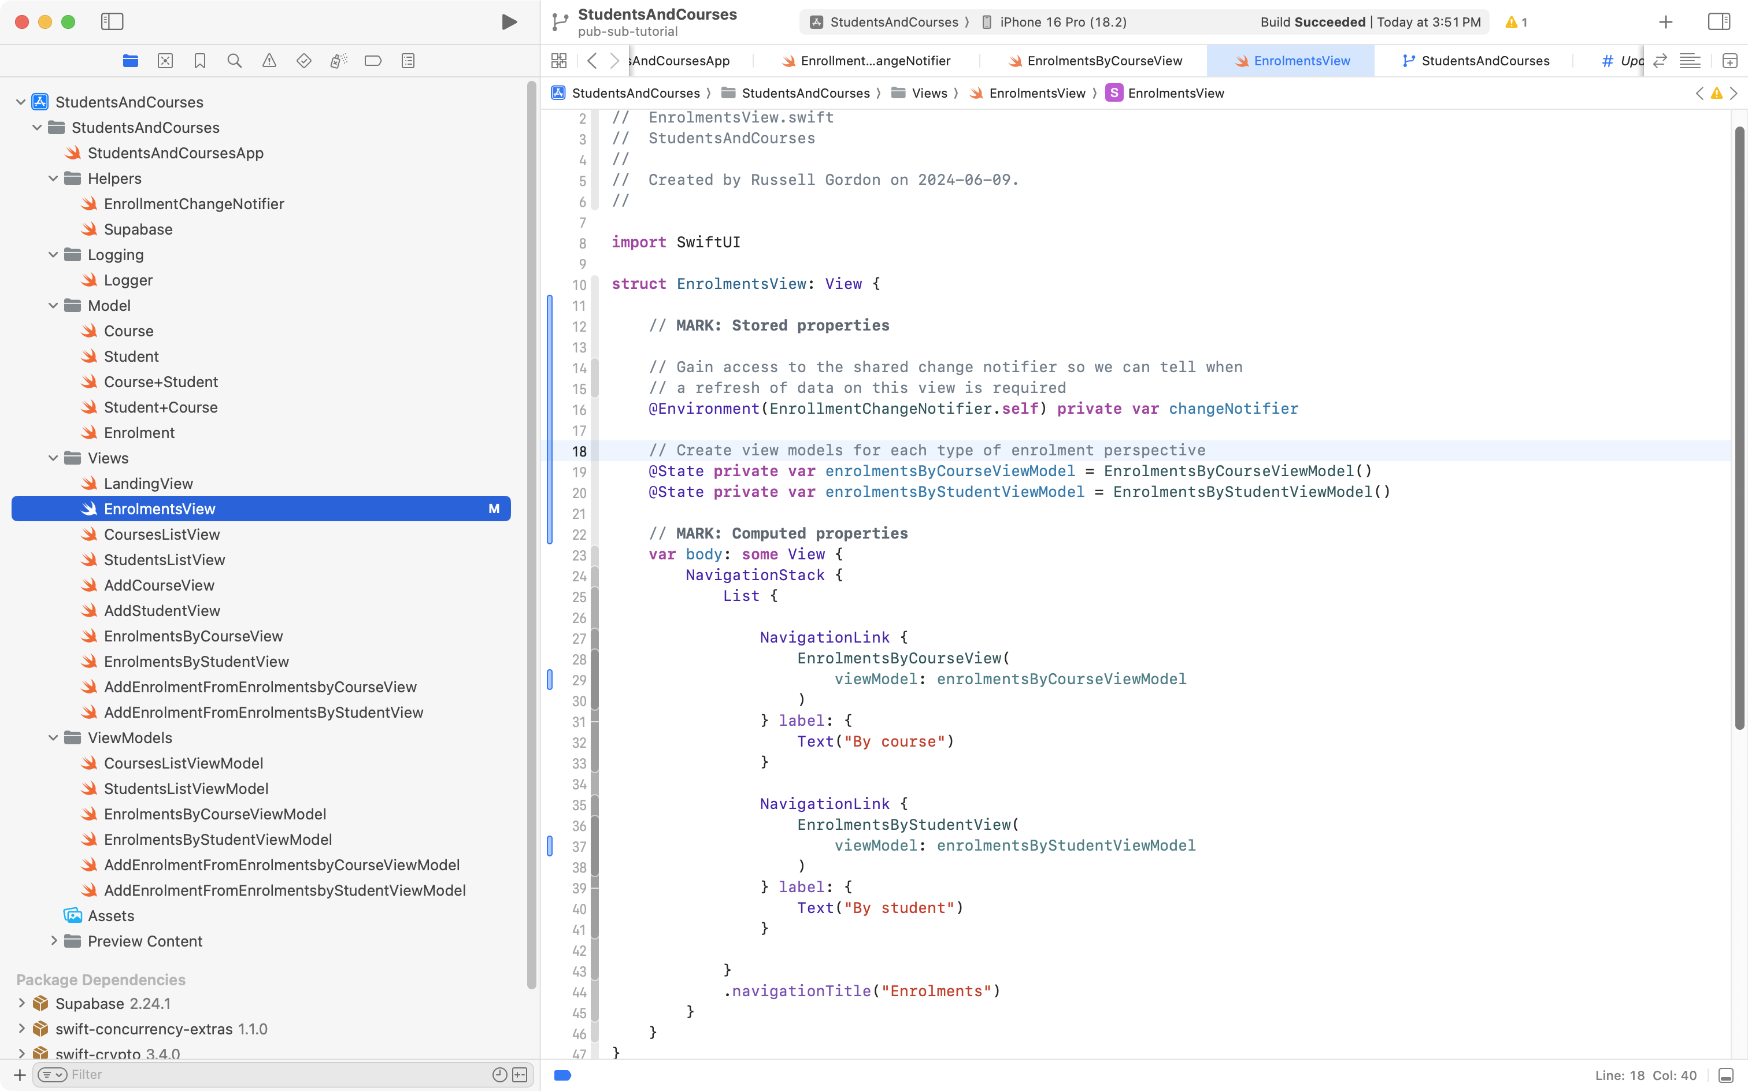Viewport: 1748px width, 1091px height.
Task: Toggle the left navigator sidebar
Action: 112,21
